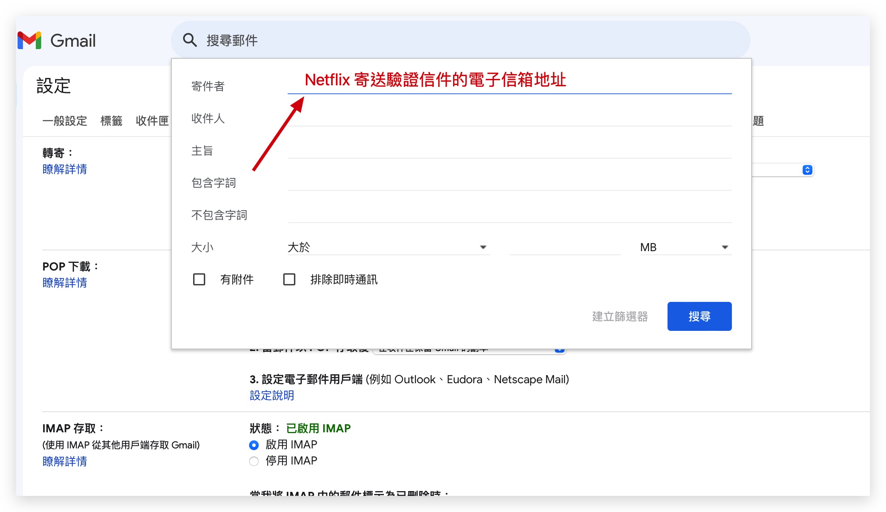Check the 有附件 checkbox

click(x=199, y=279)
